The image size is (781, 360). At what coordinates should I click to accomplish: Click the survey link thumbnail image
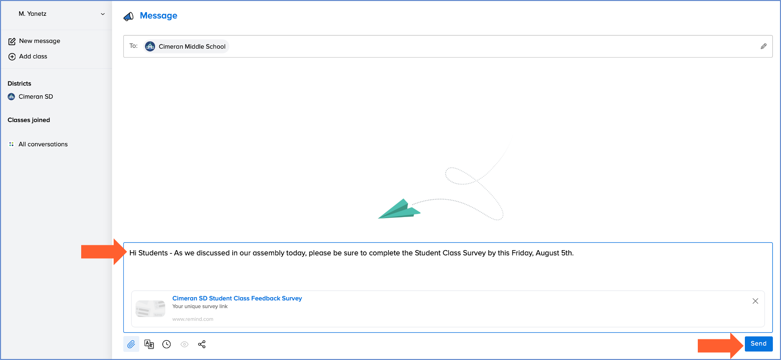coord(150,309)
